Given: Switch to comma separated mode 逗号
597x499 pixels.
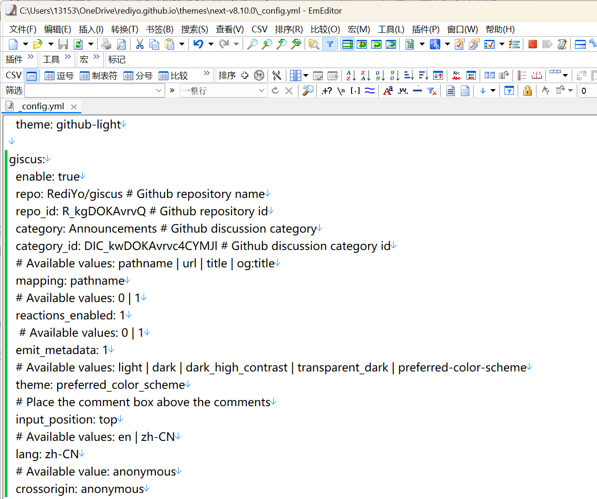Looking at the screenshot, I should click(x=59, y=76).
